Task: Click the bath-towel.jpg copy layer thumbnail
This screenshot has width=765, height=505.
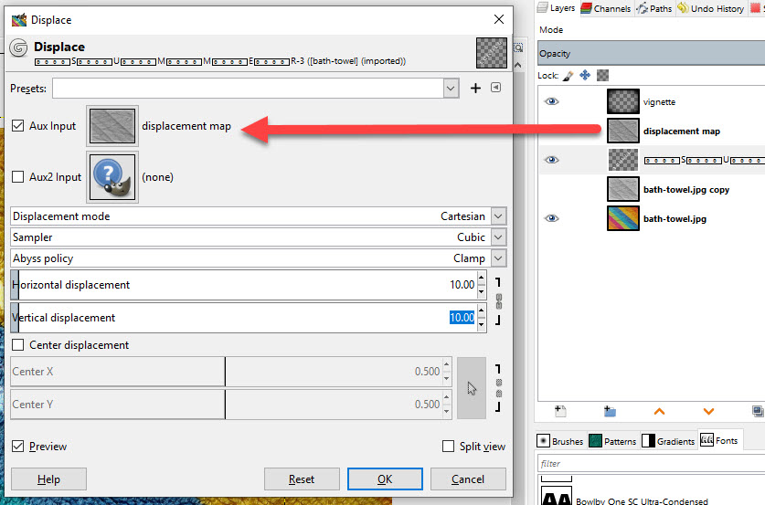Action: 623,189
